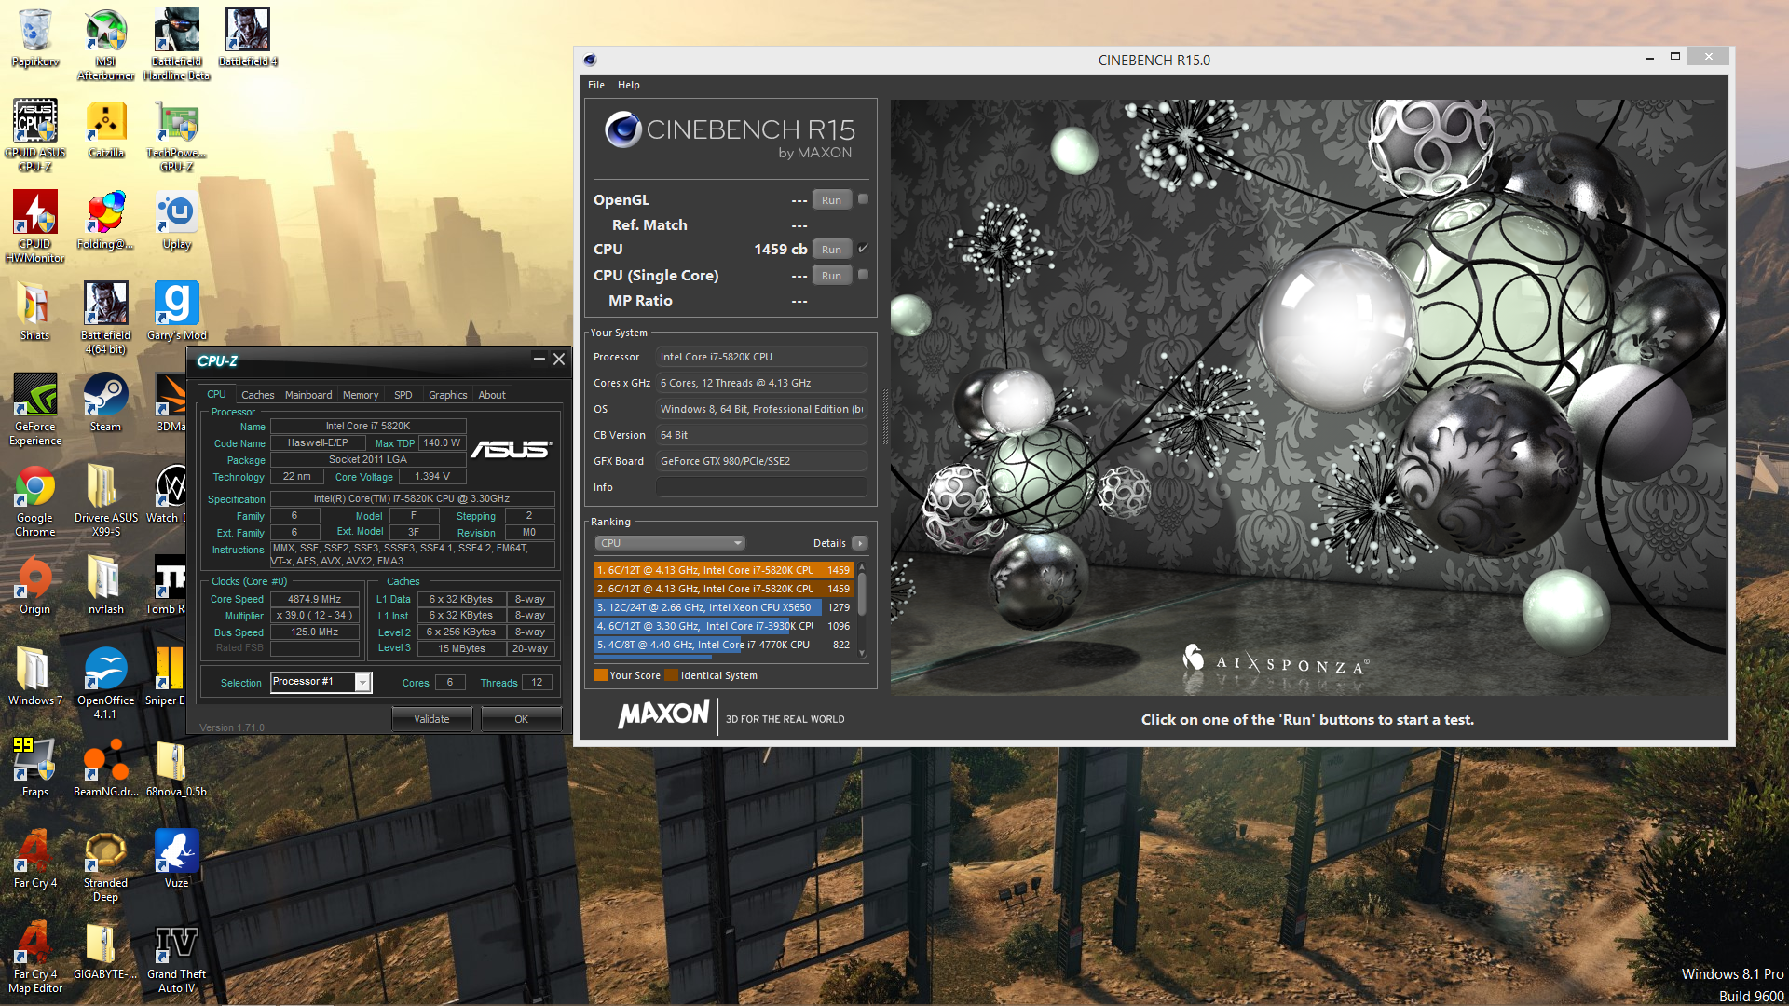Open CPUID HWMonitor desktop icon
The image size is (1789, 1006).
coord(35,214)
